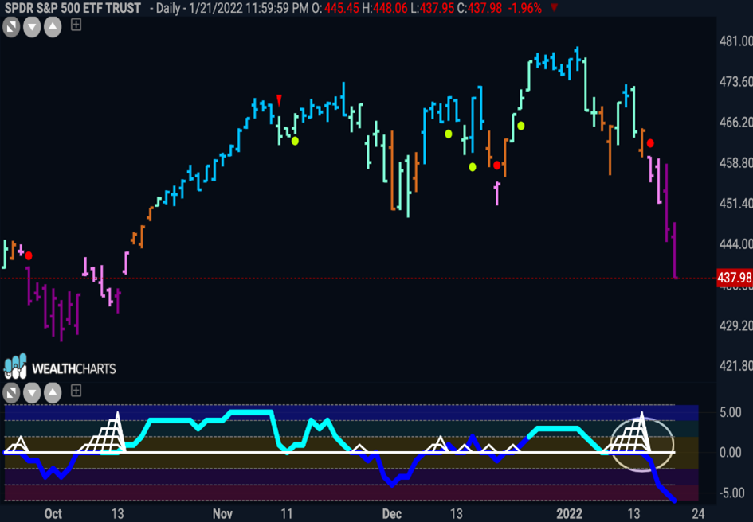Click the 473.60 price axis label
Screen dimensions: 753x522
(x=735, y=82)
